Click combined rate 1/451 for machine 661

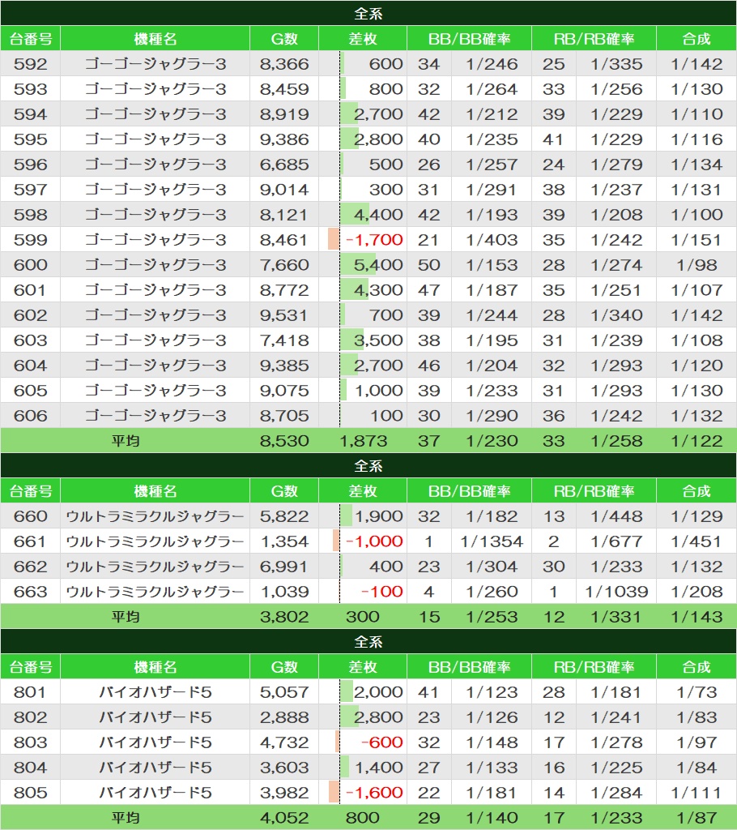(x=697, y=541)
